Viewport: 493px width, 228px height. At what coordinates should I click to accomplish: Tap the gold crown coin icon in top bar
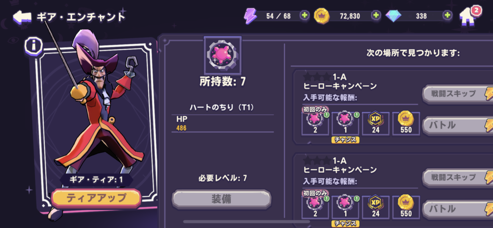[322, 16]
